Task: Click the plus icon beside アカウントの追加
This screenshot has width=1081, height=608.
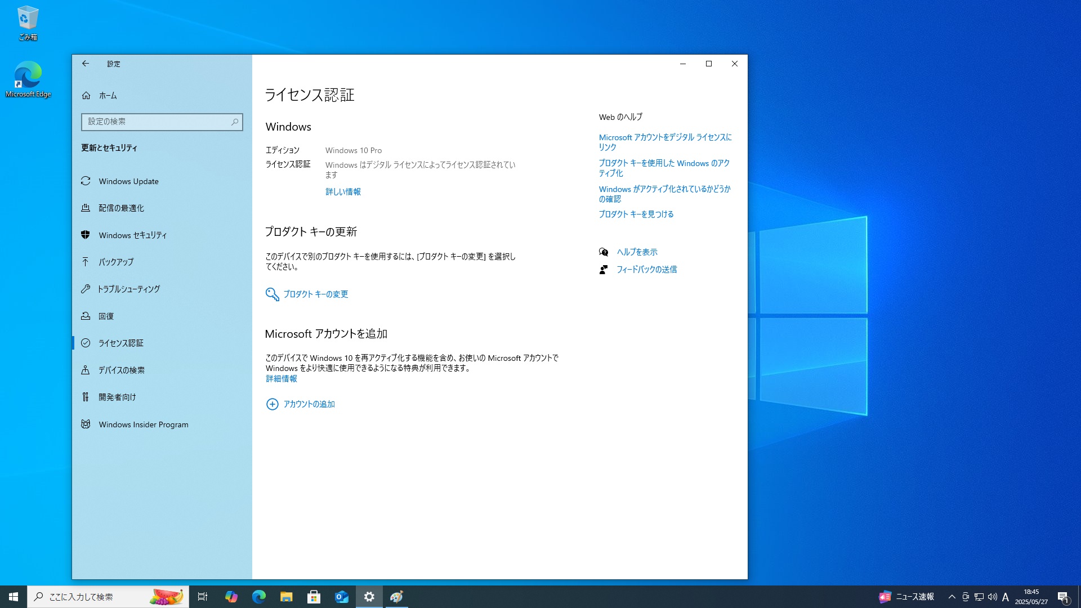Action: click(272, 404)
